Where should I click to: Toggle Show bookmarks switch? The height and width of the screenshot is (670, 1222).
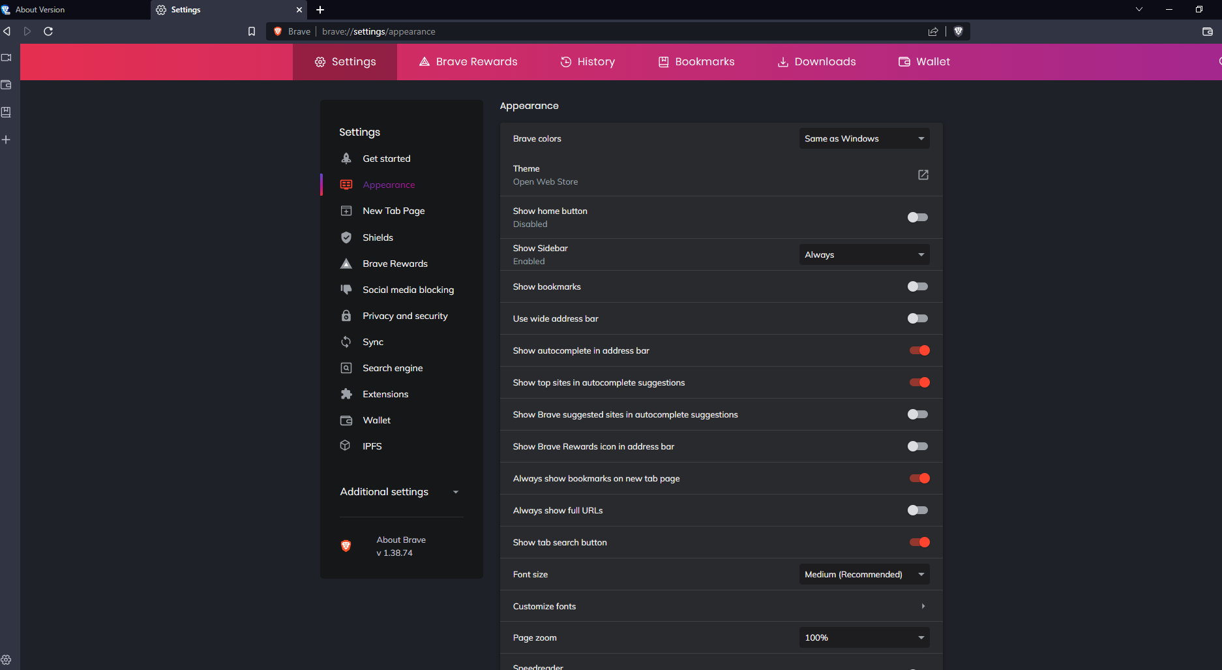[x=917, y=286]
